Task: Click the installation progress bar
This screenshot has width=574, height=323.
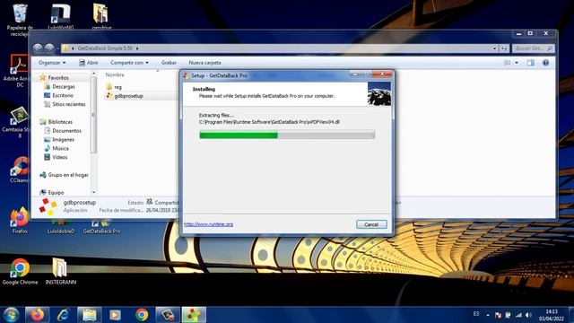Action: [x=287, y=135]
